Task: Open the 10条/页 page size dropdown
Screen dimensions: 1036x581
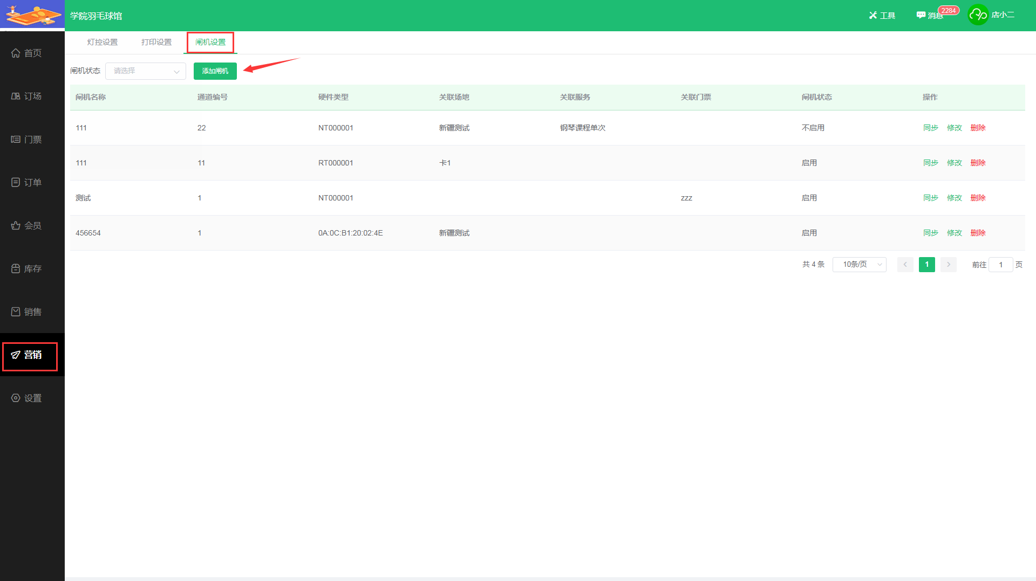Action: click(x=859, y=265)
